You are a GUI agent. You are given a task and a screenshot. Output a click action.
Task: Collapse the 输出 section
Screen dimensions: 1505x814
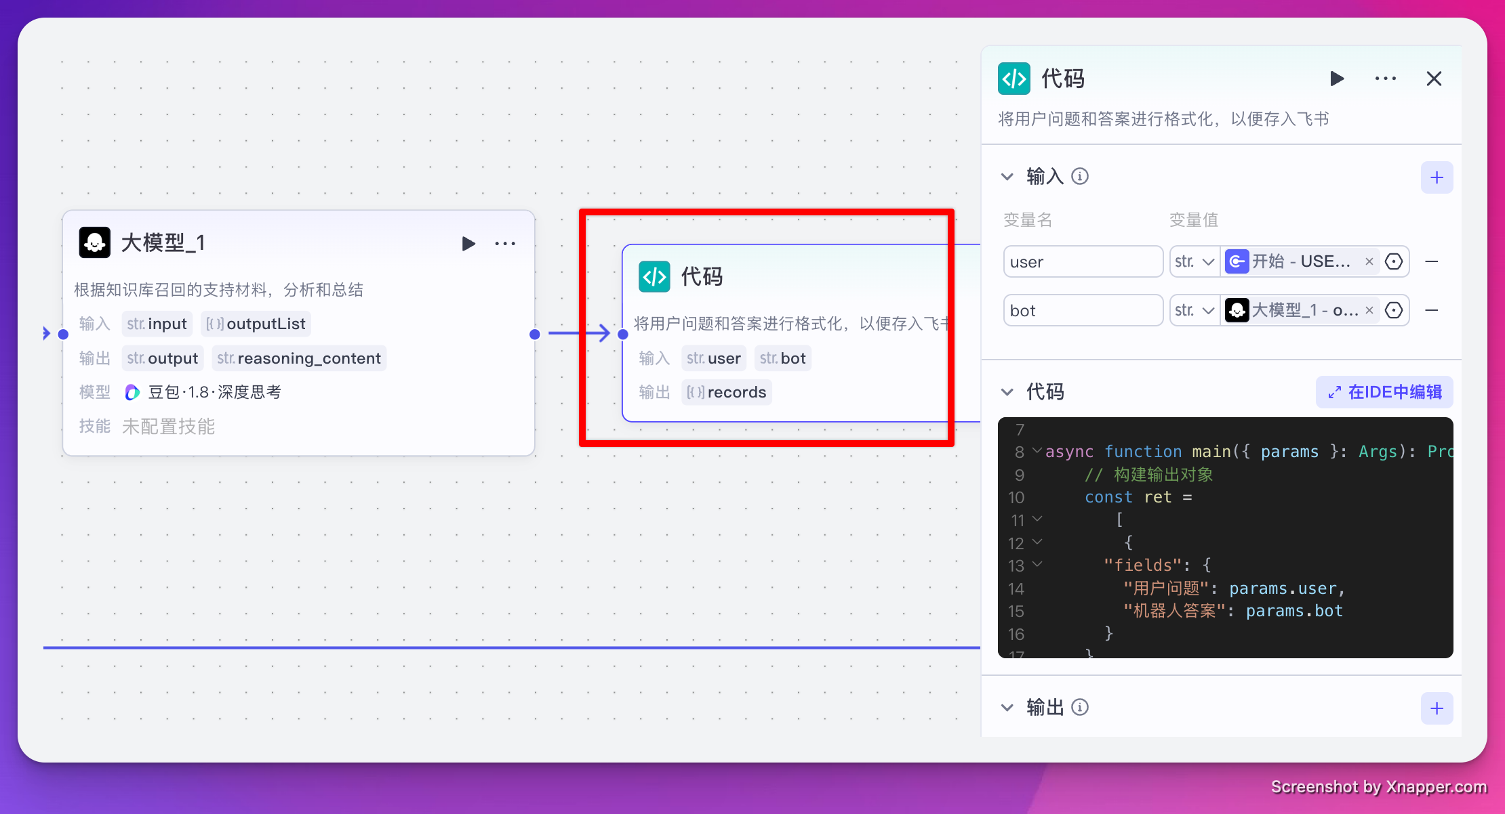click(1007, 708)
